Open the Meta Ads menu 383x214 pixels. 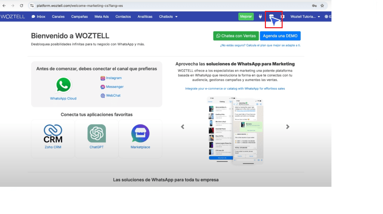(102, 17)
